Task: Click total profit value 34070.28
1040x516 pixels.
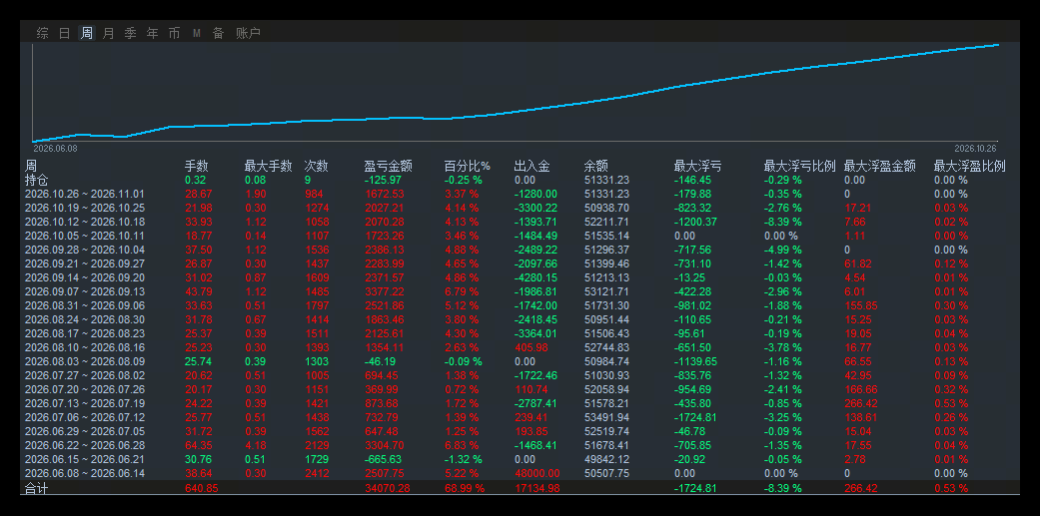Action: (x=388, y=488)
